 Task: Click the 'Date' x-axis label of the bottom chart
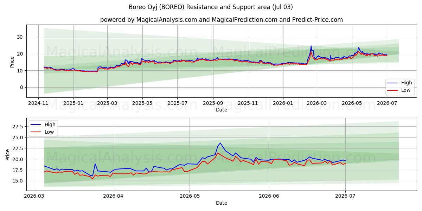coord(222,203)
